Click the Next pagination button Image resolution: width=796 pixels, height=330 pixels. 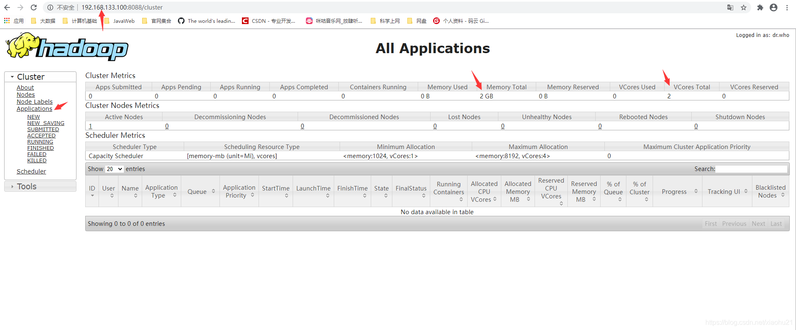pos(758,224)
